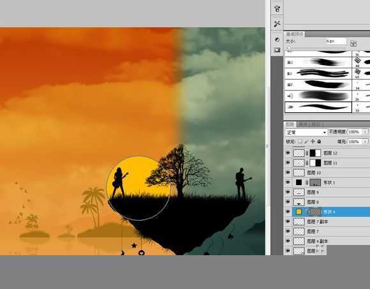Select the thick flat stroke brush preset
The image size is (370, 289).
(x=318, y=85)
